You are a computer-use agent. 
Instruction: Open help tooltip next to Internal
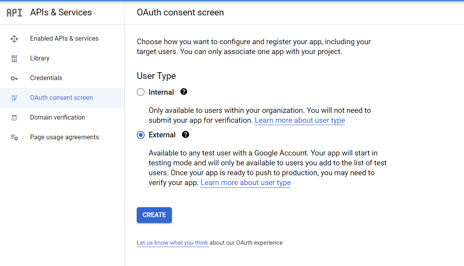click(184, 92)
